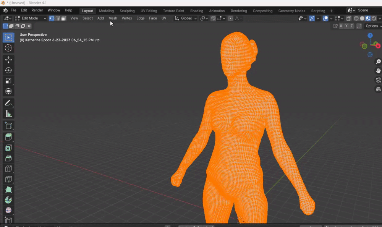The image size is (382, 227).
Task: Expand the overlays settings arrow
Action: click(x=331, y=18)
